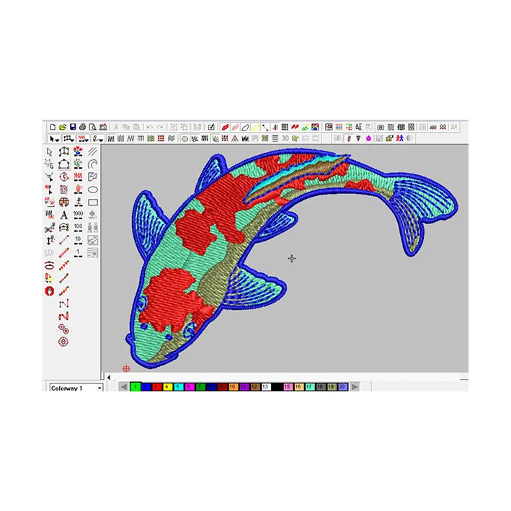This screenshot has height=511, width=511.
Task: Click the Print icon
Action: [82, 127]
